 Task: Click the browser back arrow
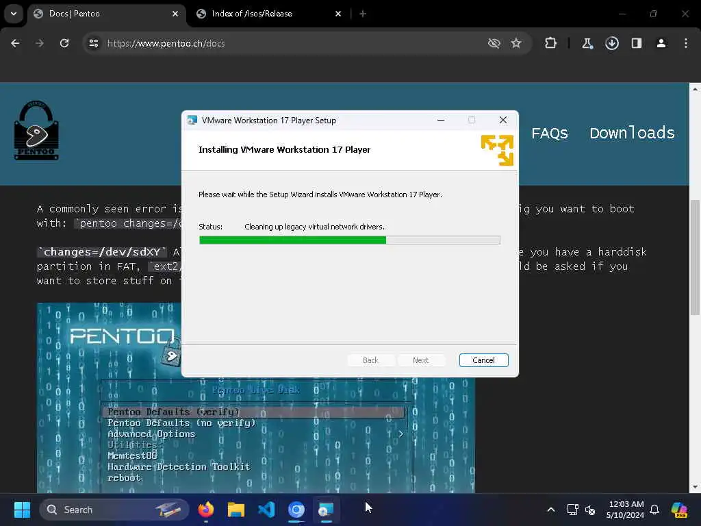click(x=15, y=43)
